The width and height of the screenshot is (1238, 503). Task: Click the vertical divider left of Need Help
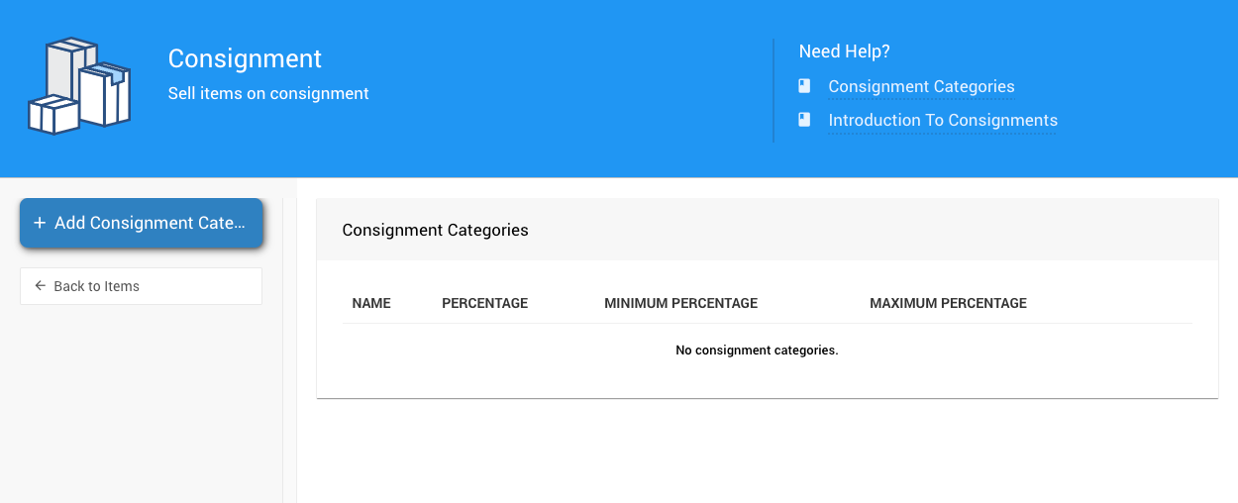(x=774, y=89)
